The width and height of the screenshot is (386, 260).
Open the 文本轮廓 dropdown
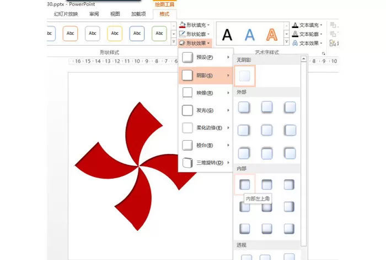coord(307,34)
